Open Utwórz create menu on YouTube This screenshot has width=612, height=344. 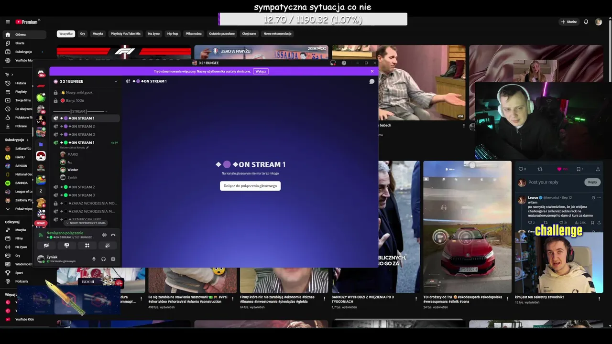point(569,22)
